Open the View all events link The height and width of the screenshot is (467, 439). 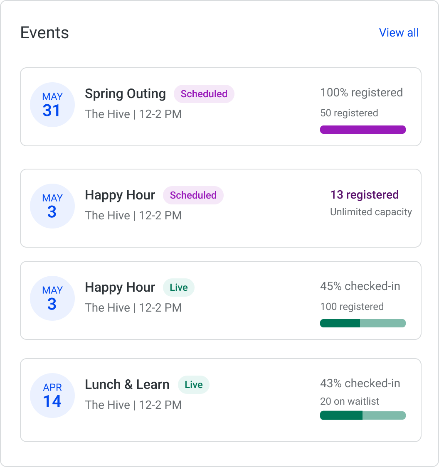[x=399, y=33]
